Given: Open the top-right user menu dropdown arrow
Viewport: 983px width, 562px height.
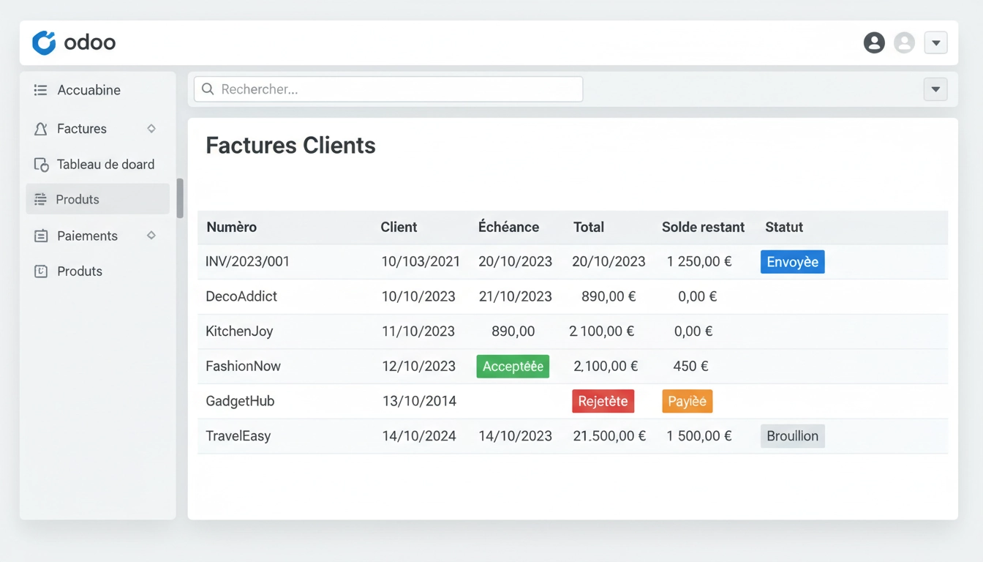Looking at the screenshot, I should (x=936, y=42).
